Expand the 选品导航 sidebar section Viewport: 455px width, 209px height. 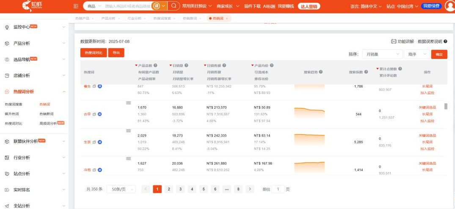[64, 59]
